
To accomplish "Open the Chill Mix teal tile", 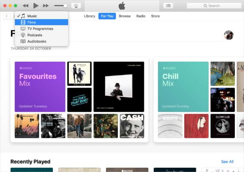I will (183, 87).
